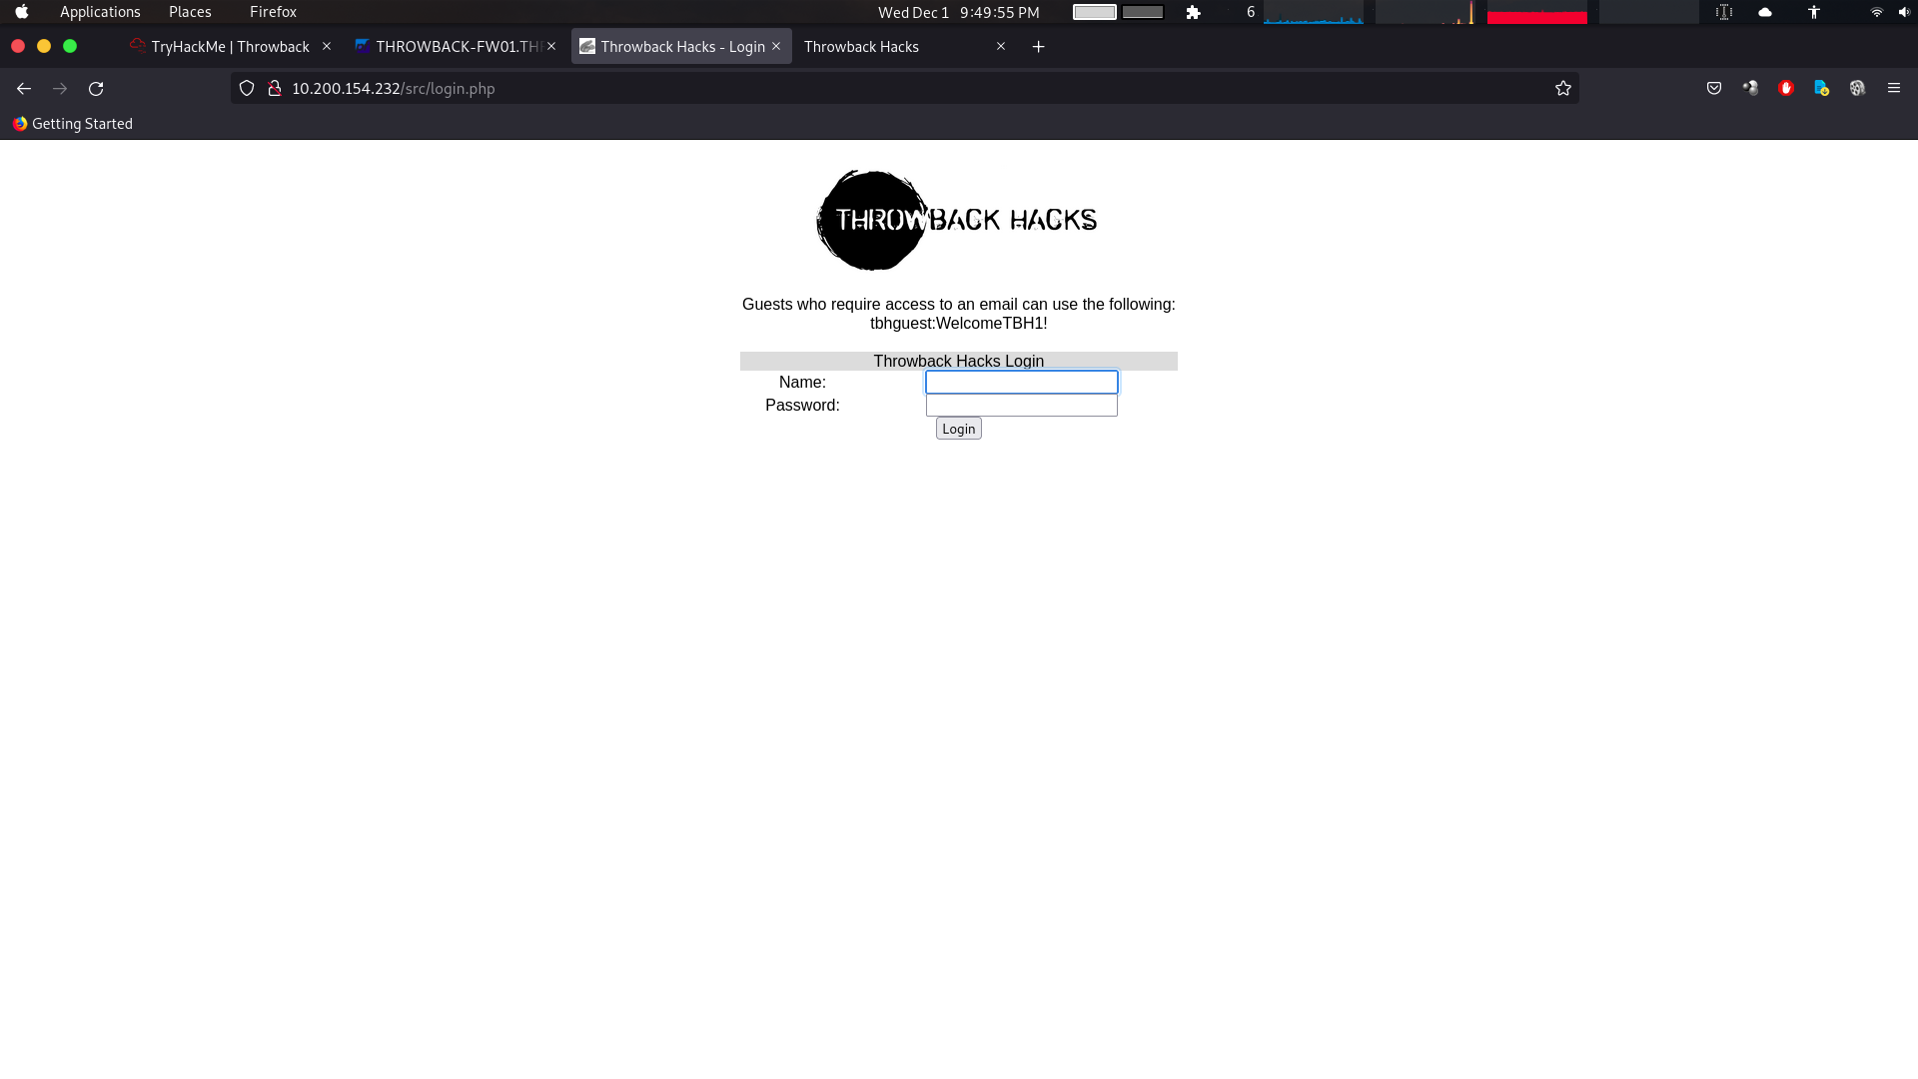Switch to the TryHackMe Throwback tab

coord(230,47)
